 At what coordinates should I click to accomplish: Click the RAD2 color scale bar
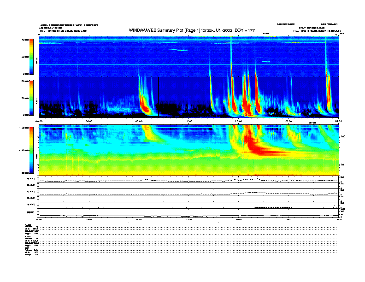[32, 57]
